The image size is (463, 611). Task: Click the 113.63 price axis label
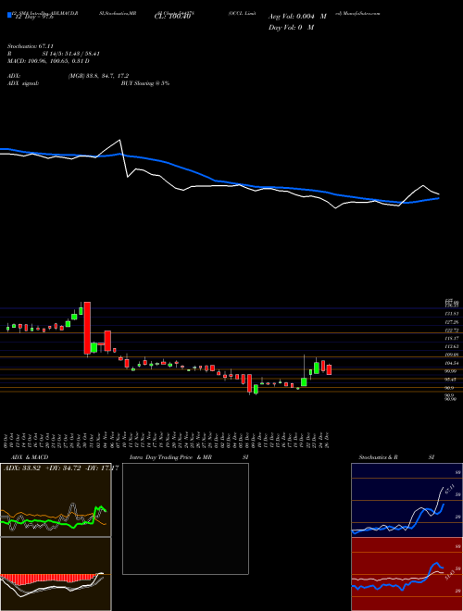451,346
